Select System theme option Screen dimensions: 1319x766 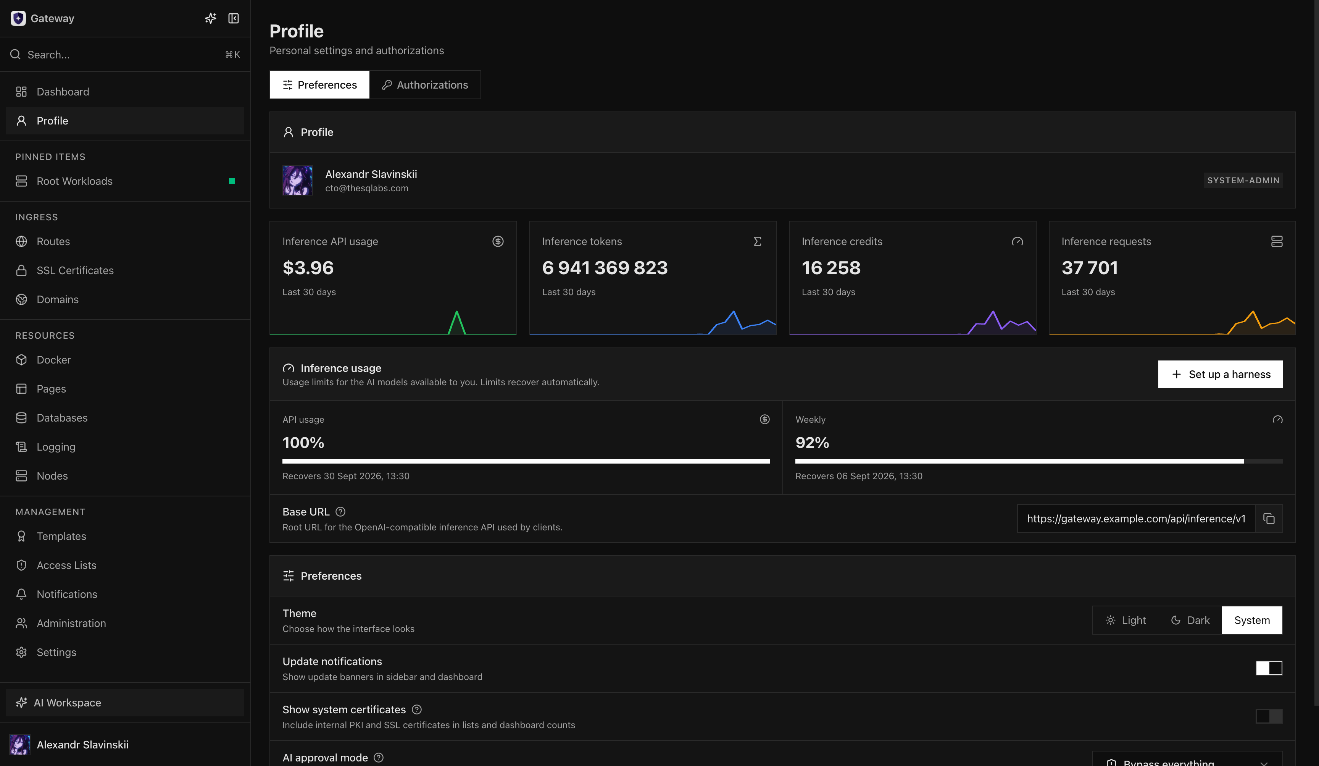click(1252, 620)
